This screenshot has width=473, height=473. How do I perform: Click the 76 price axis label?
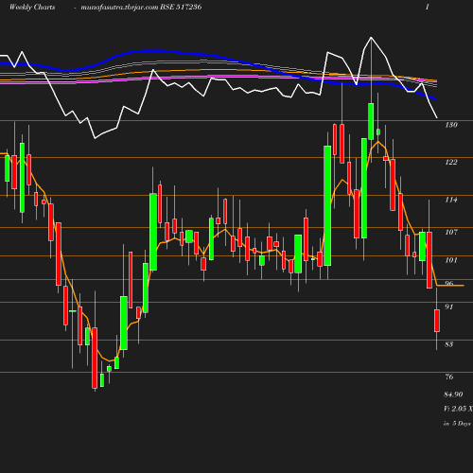449,377
